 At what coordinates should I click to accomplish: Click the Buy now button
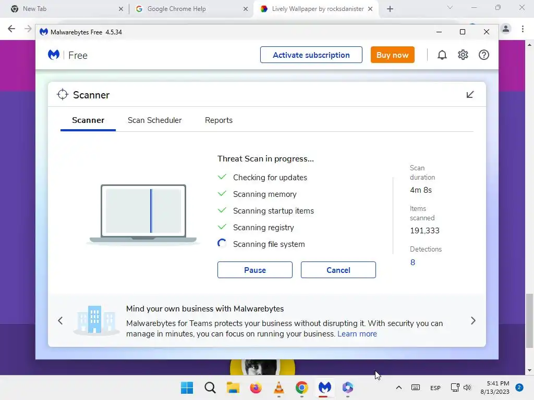[x=392, y=55]
